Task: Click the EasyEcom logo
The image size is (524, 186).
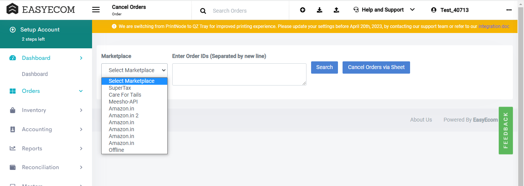Action: pos(41,9)
